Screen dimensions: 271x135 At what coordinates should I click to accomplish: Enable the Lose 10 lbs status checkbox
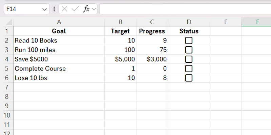[189, 78]
